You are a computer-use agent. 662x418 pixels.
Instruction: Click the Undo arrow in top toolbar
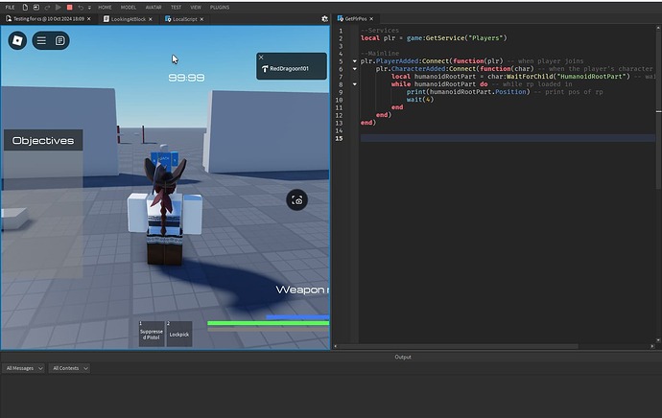coord(80,7)
